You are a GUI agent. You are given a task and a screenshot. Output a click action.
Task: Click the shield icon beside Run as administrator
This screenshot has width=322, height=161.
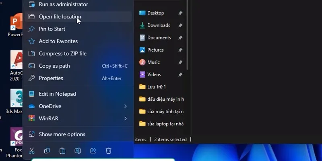click(x=32, y=4)
